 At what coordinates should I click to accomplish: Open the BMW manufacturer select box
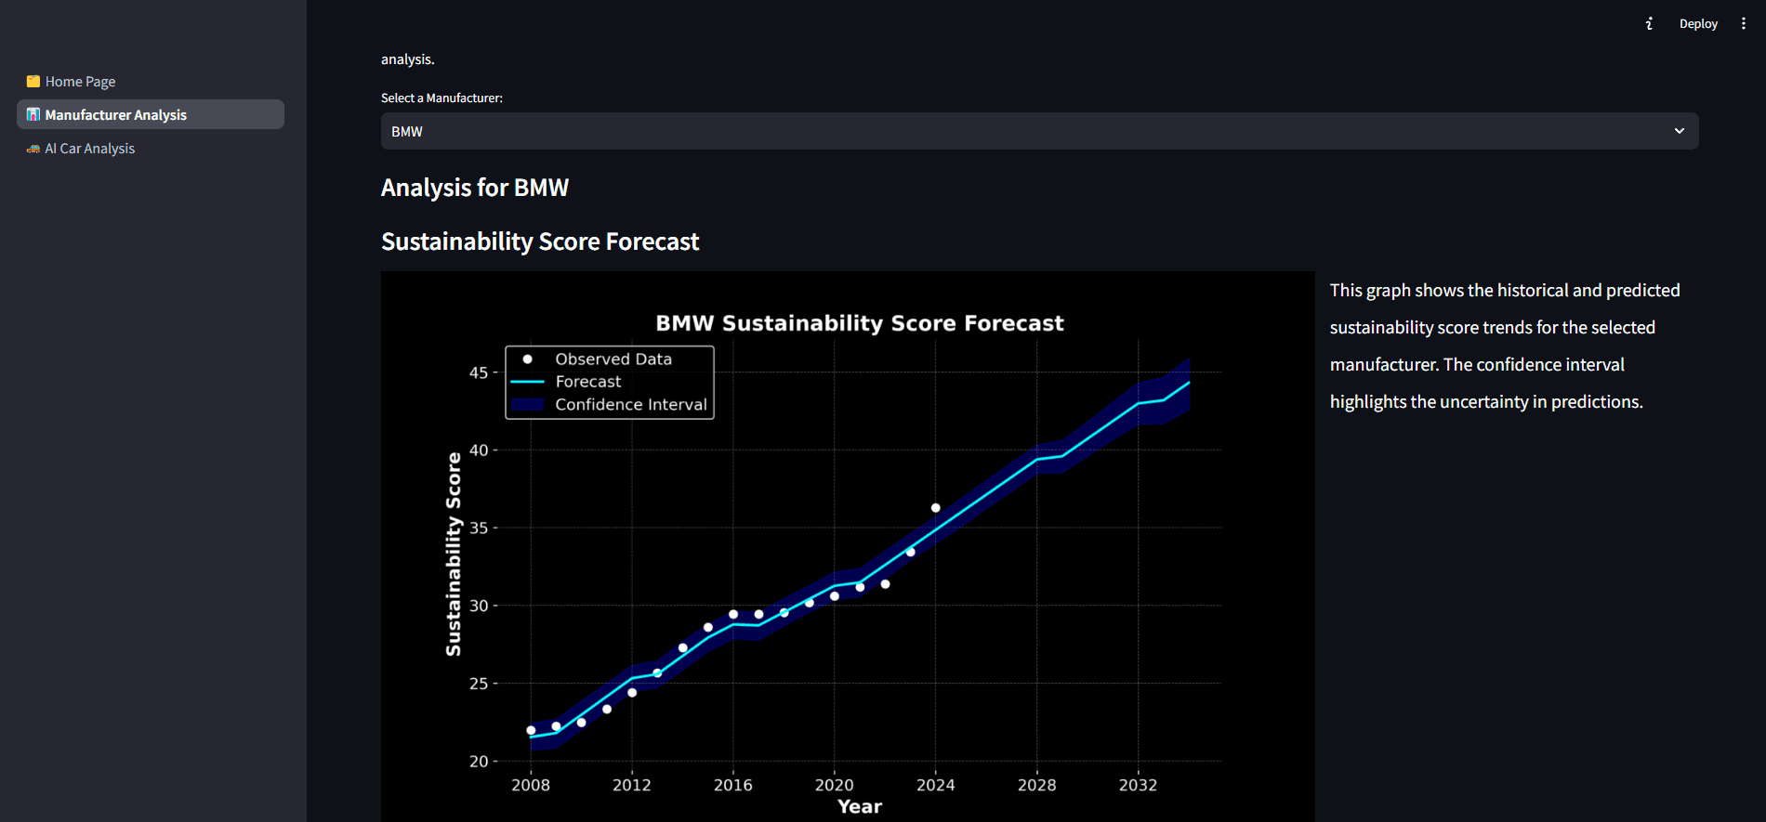tap(1039, 131)
